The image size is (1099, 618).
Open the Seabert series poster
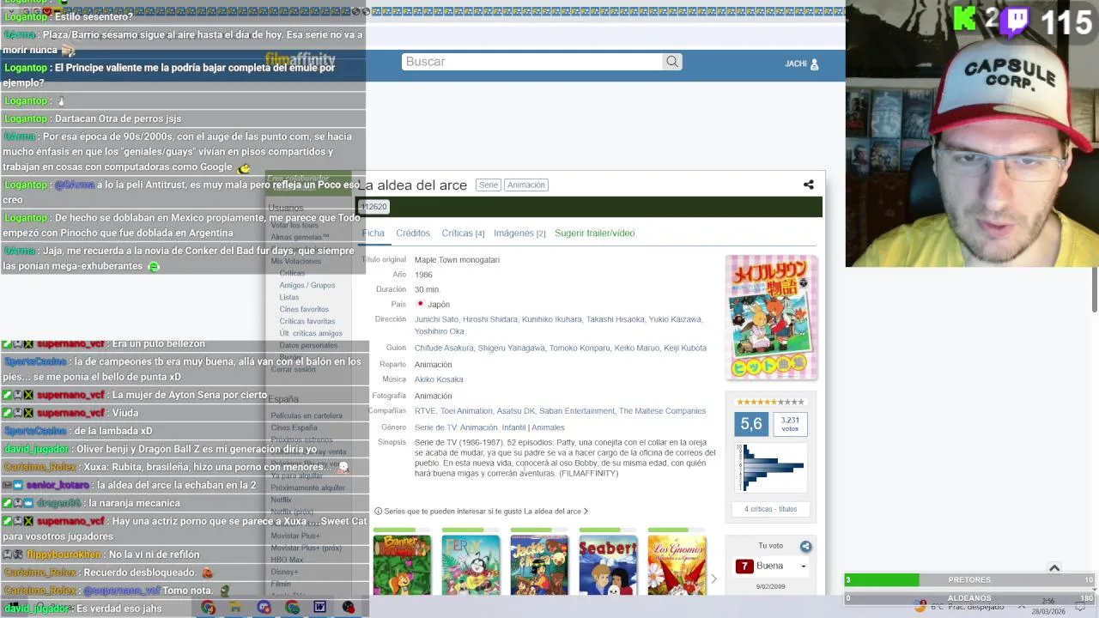(x=608, y=565)
